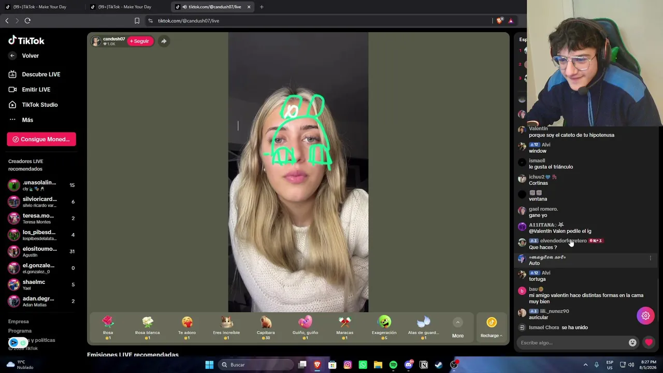Show hidden system tray icons
Viewport: 663px width, 373px height.
tap(585, 365)
